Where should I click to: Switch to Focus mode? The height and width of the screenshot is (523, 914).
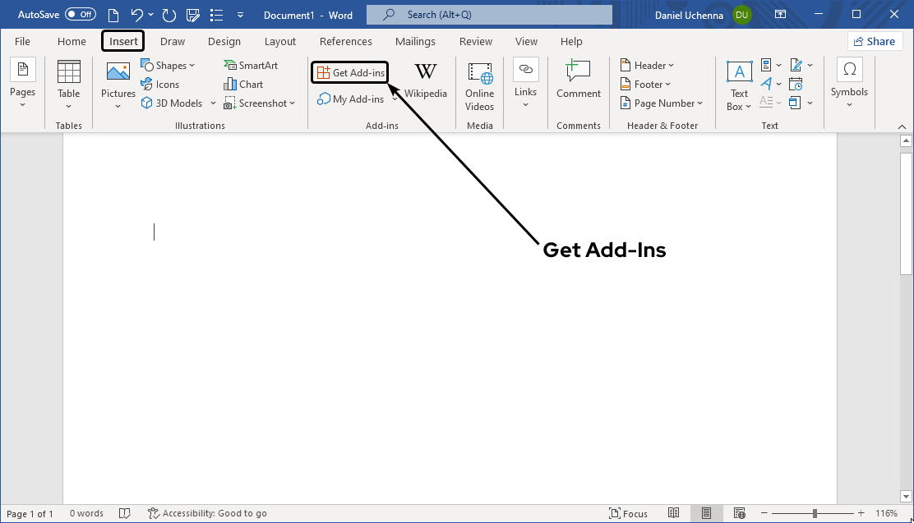pos(628,512)
